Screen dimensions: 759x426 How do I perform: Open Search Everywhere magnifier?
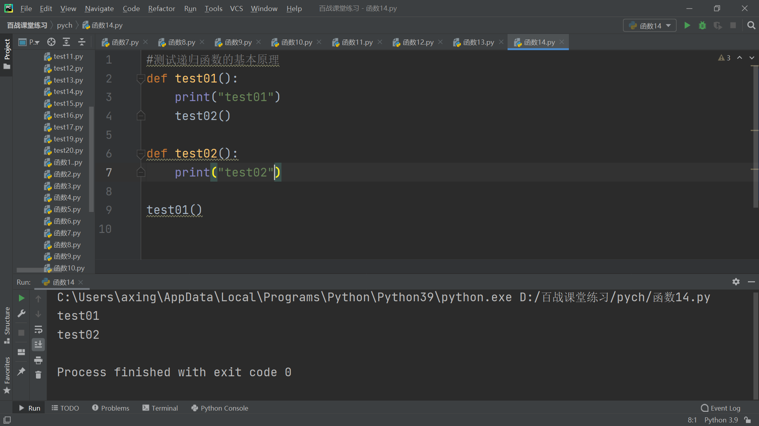[x=751, y=25]
